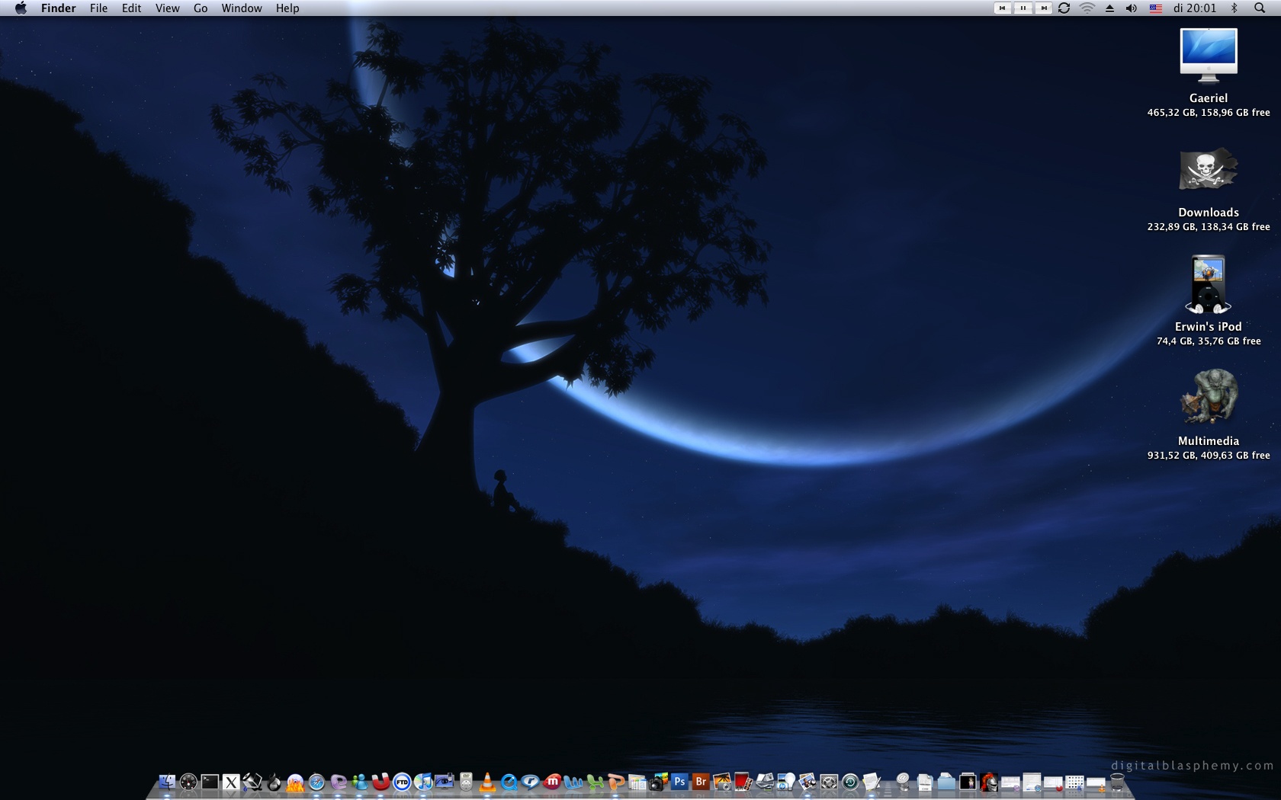
Task: Open the @ sign stack in Dock
Action: (904, 782)
